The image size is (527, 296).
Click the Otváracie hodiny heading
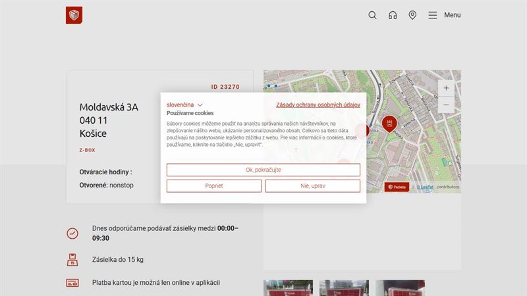(105, 172)
